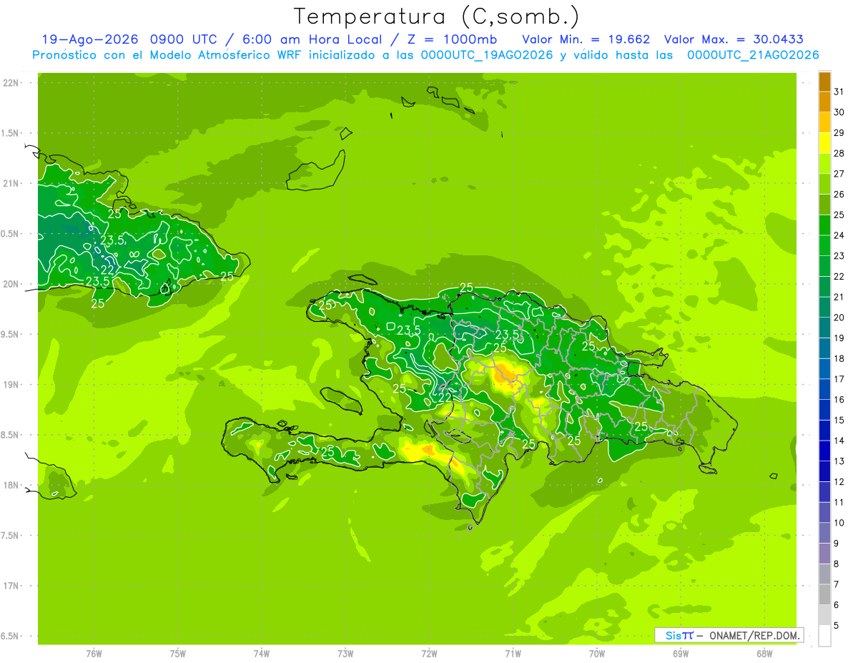
Task: Pick the teal swatch between 19 and 20
Action: tap(824, 328)
